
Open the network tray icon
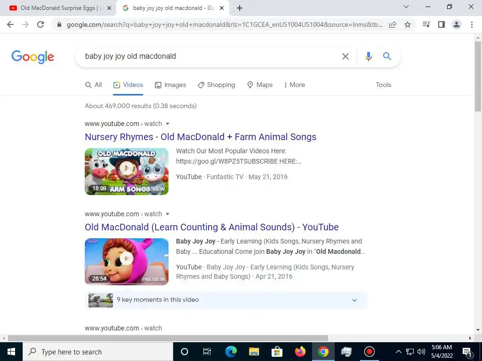(x=410, y=352)
